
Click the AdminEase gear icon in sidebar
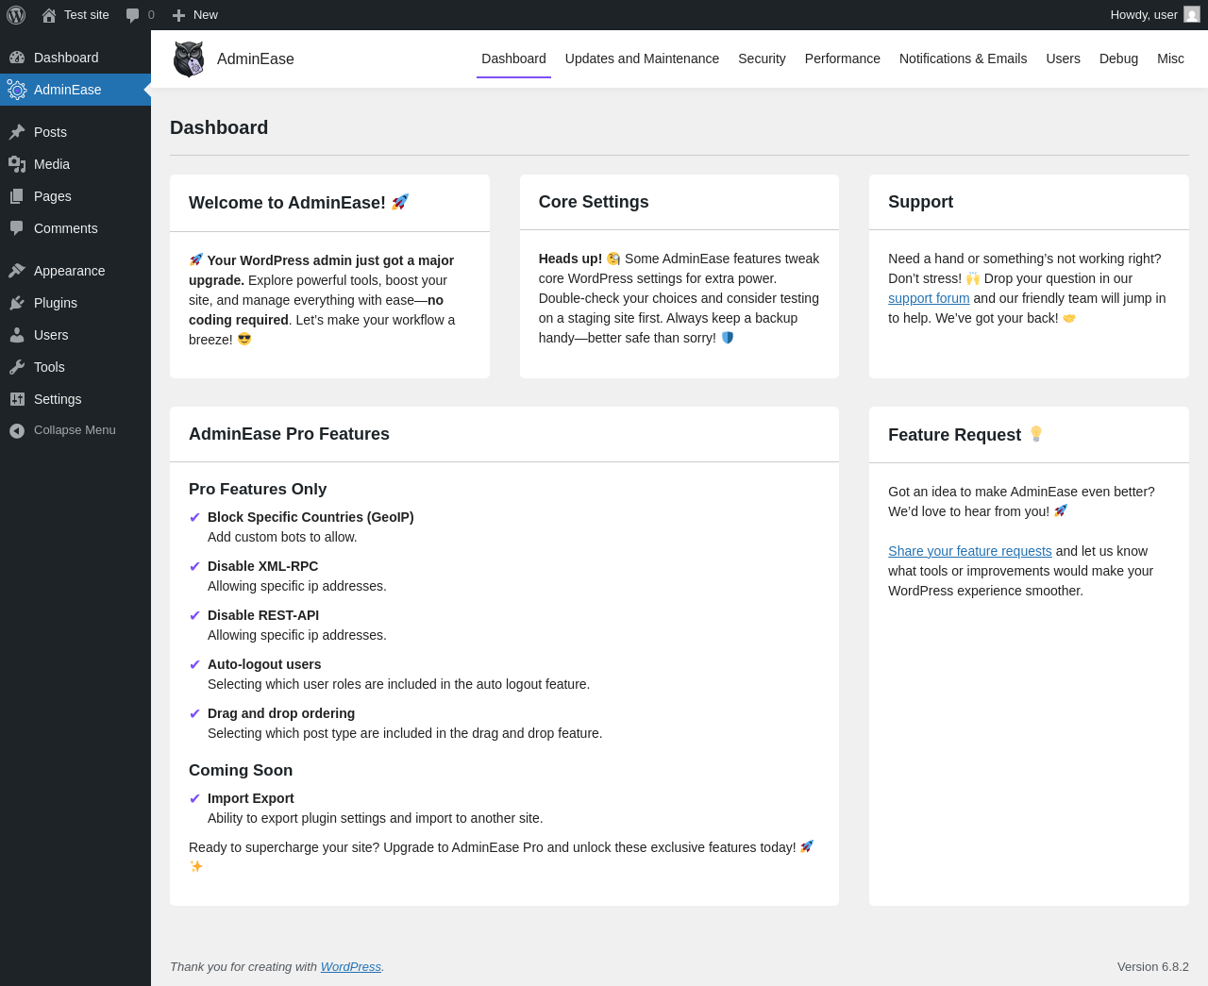tap(17, 90)
